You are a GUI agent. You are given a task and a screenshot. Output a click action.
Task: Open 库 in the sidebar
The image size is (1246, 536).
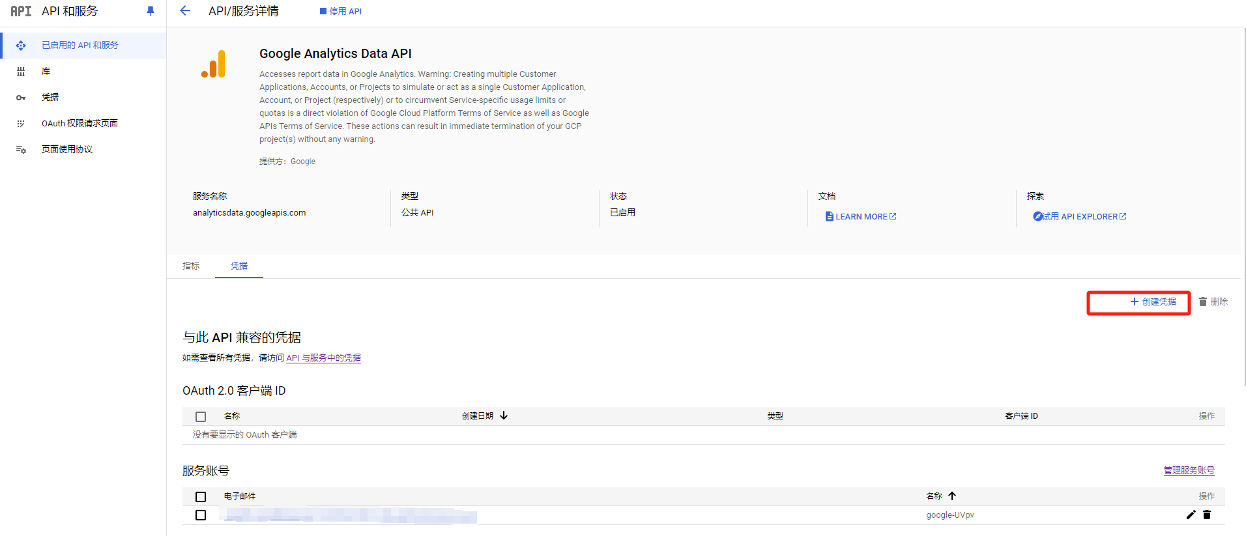pyautogui.click(x=83, y=72)
